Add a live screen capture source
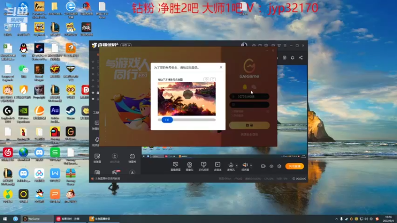This screenshot has height=223, width=397. tap(176, 167)
